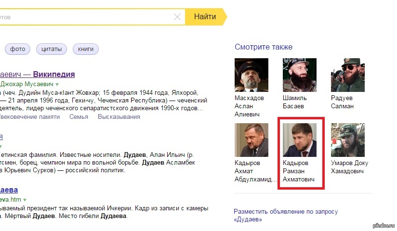Click the thumbnail above Радуев Салман

pyautogui.click(x=347, y=75)
